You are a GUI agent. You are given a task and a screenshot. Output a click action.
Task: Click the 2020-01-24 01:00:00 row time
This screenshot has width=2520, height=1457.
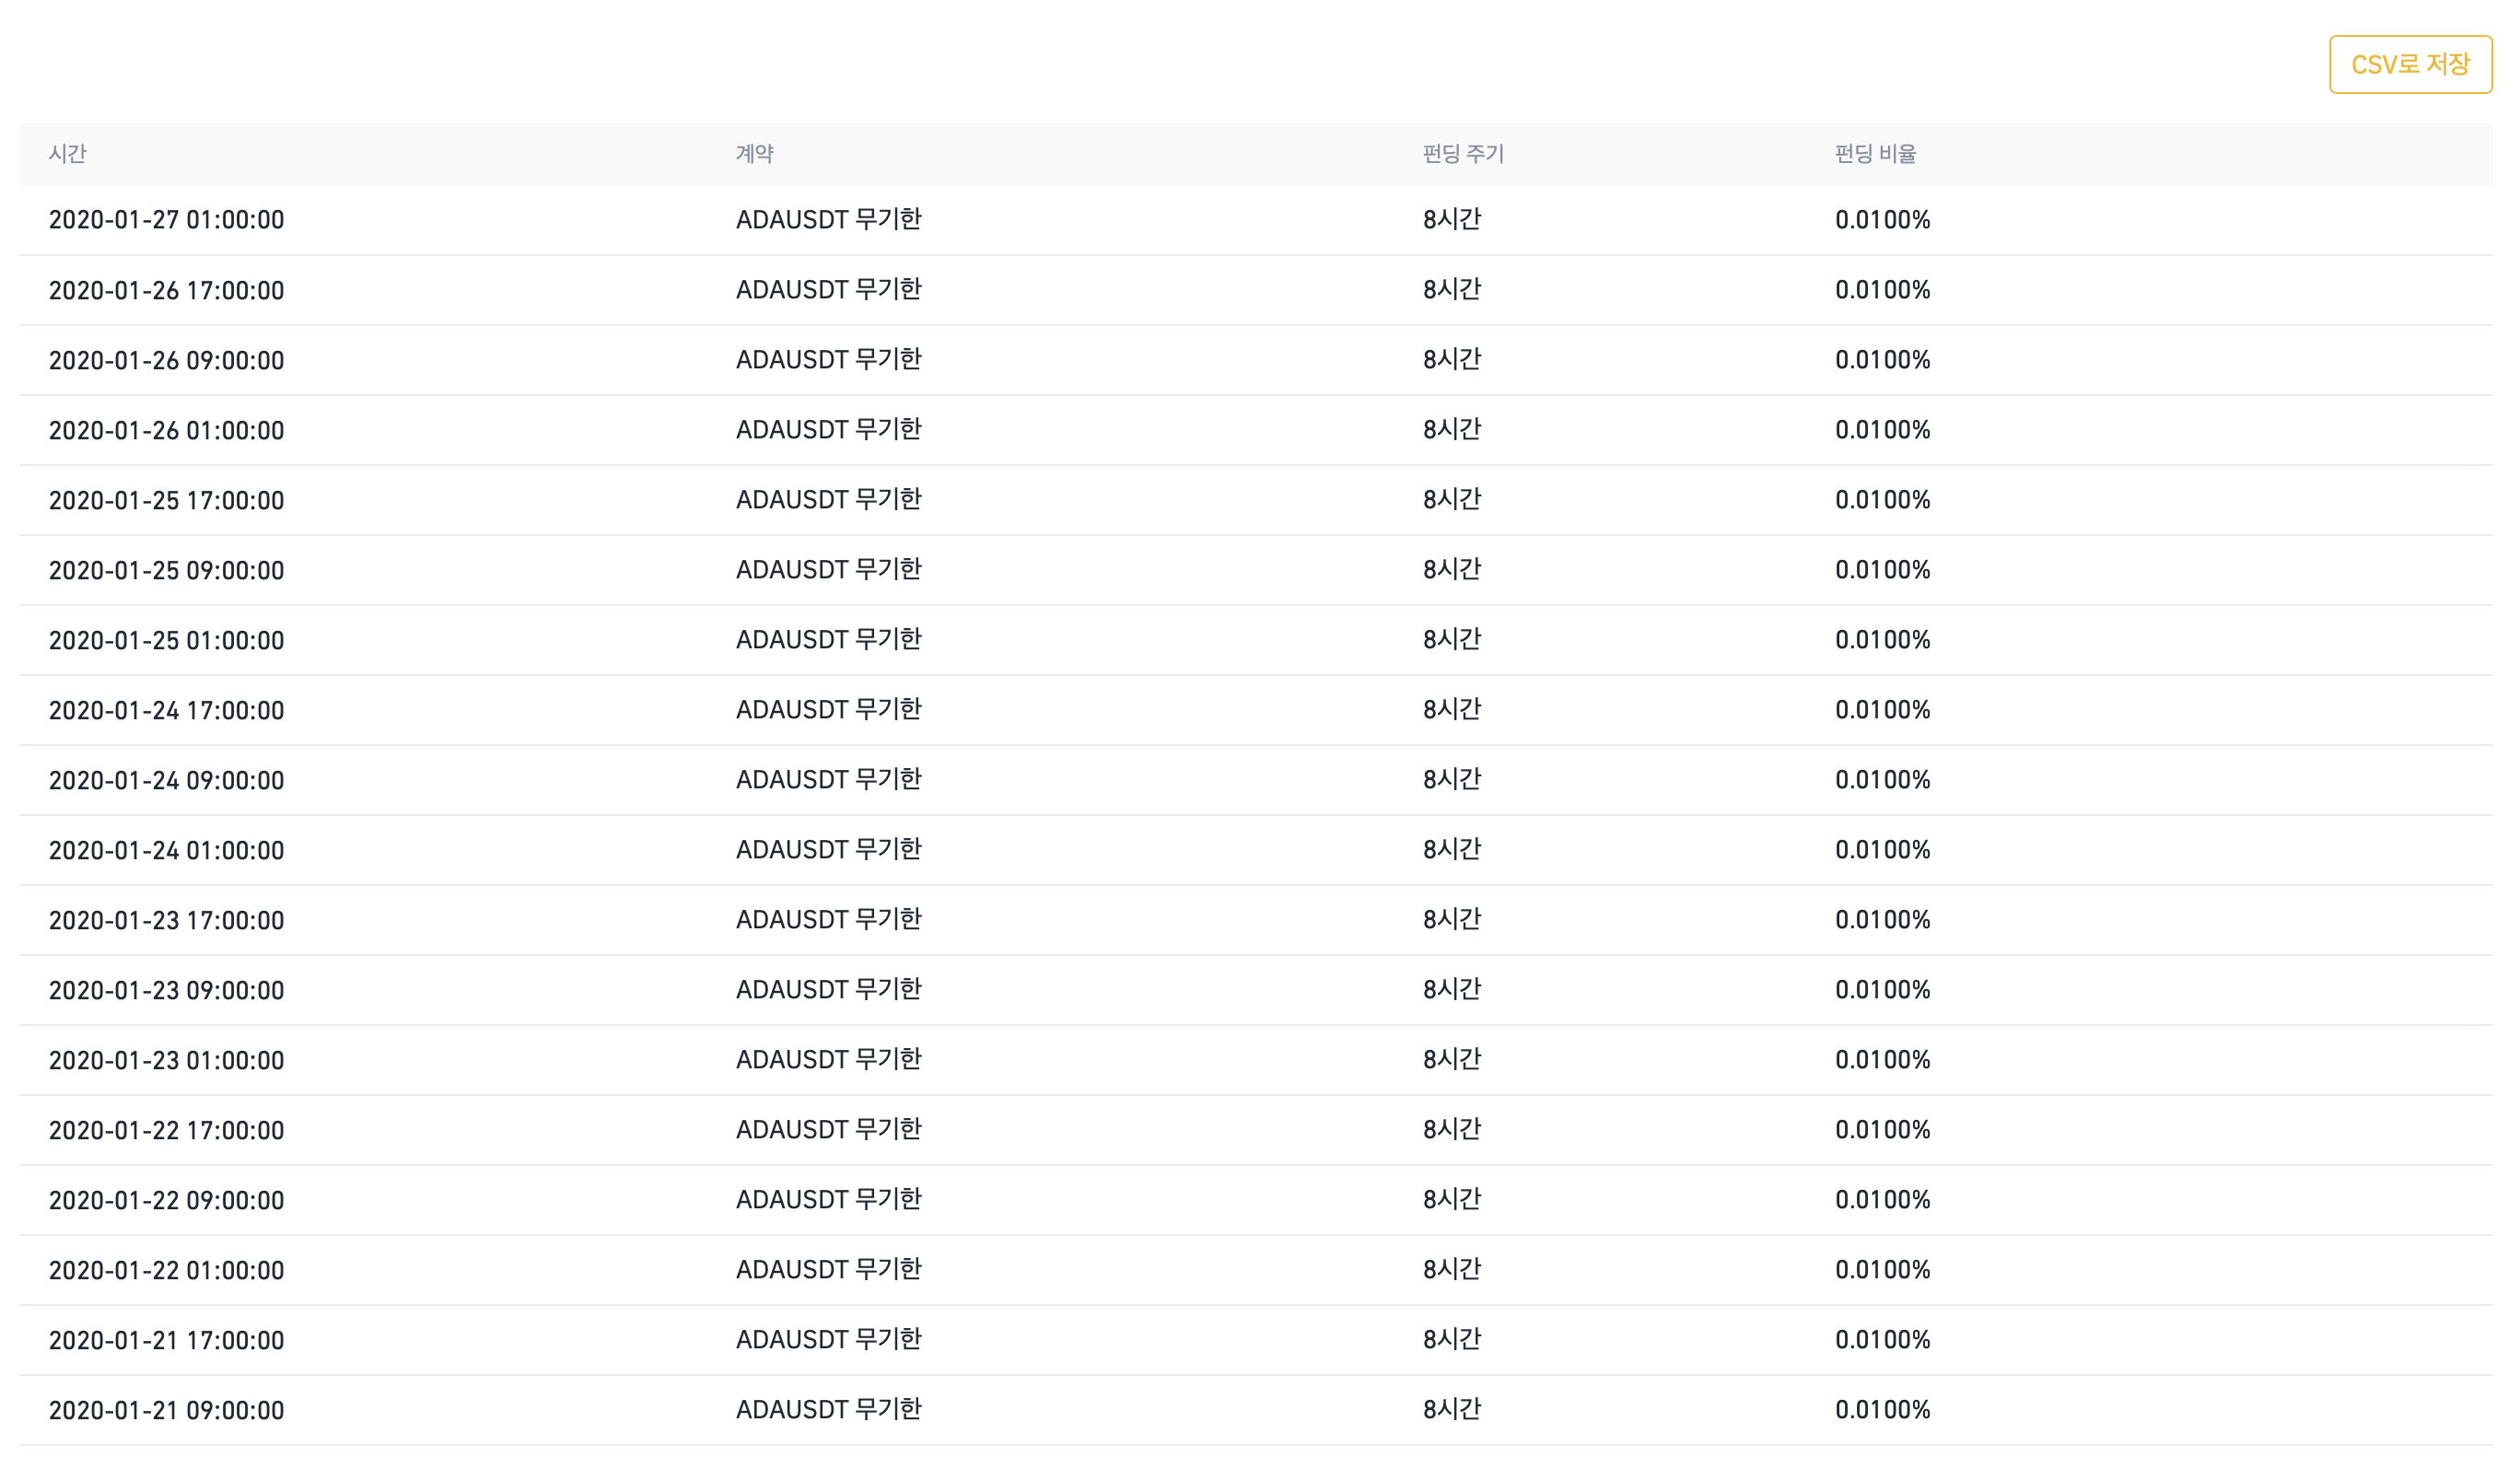(x=166, y=850)
